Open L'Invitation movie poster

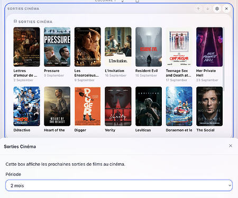click(118, 47)
